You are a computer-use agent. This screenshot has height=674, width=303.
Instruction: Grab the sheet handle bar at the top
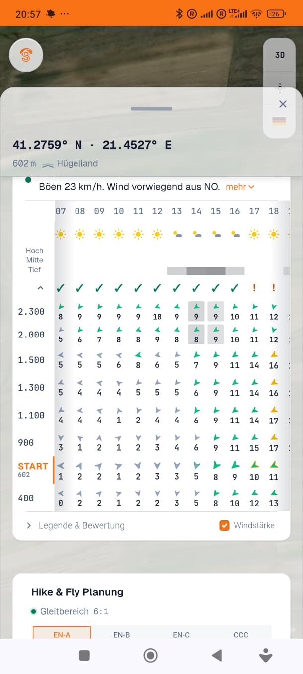pyautogui.click(x=151, y=108)
